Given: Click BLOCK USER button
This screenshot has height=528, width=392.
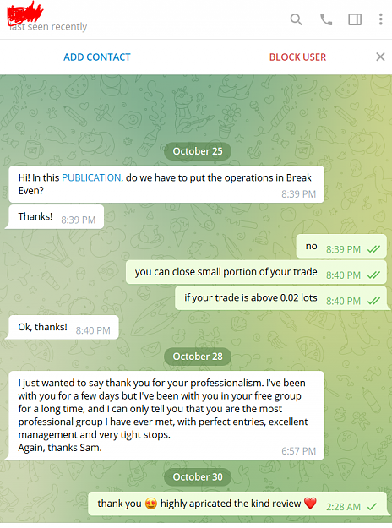Looking at the screenshot, I should (297, 57).
